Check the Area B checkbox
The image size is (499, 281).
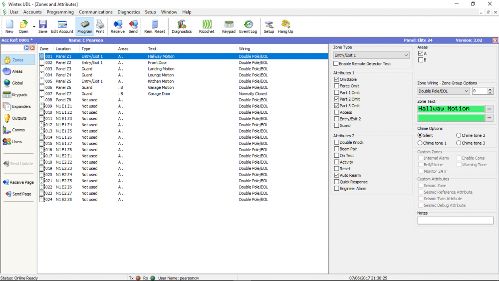point(421,60)
